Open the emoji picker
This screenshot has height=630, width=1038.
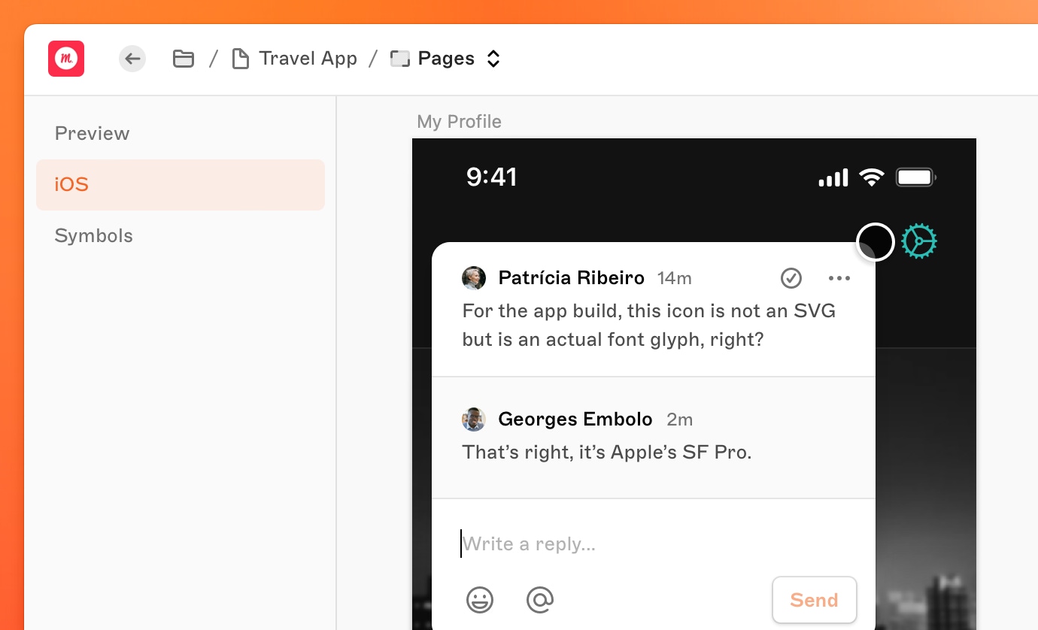(x=480, y=600)
